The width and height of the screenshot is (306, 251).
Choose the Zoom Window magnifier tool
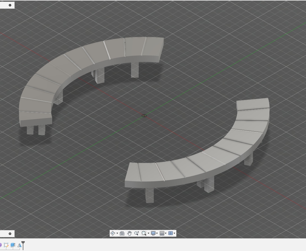point(144,233)
